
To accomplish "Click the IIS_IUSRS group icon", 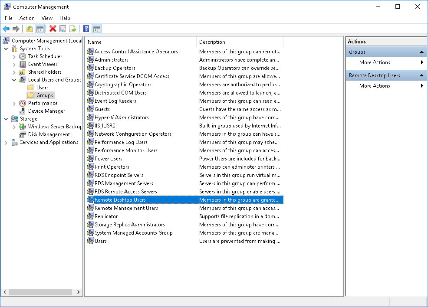I will 90,125.
